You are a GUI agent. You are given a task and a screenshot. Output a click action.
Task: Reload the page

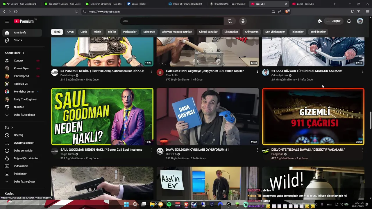16,12
